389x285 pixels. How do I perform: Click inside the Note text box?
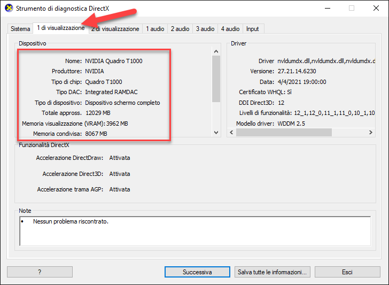tap(195, 231)
